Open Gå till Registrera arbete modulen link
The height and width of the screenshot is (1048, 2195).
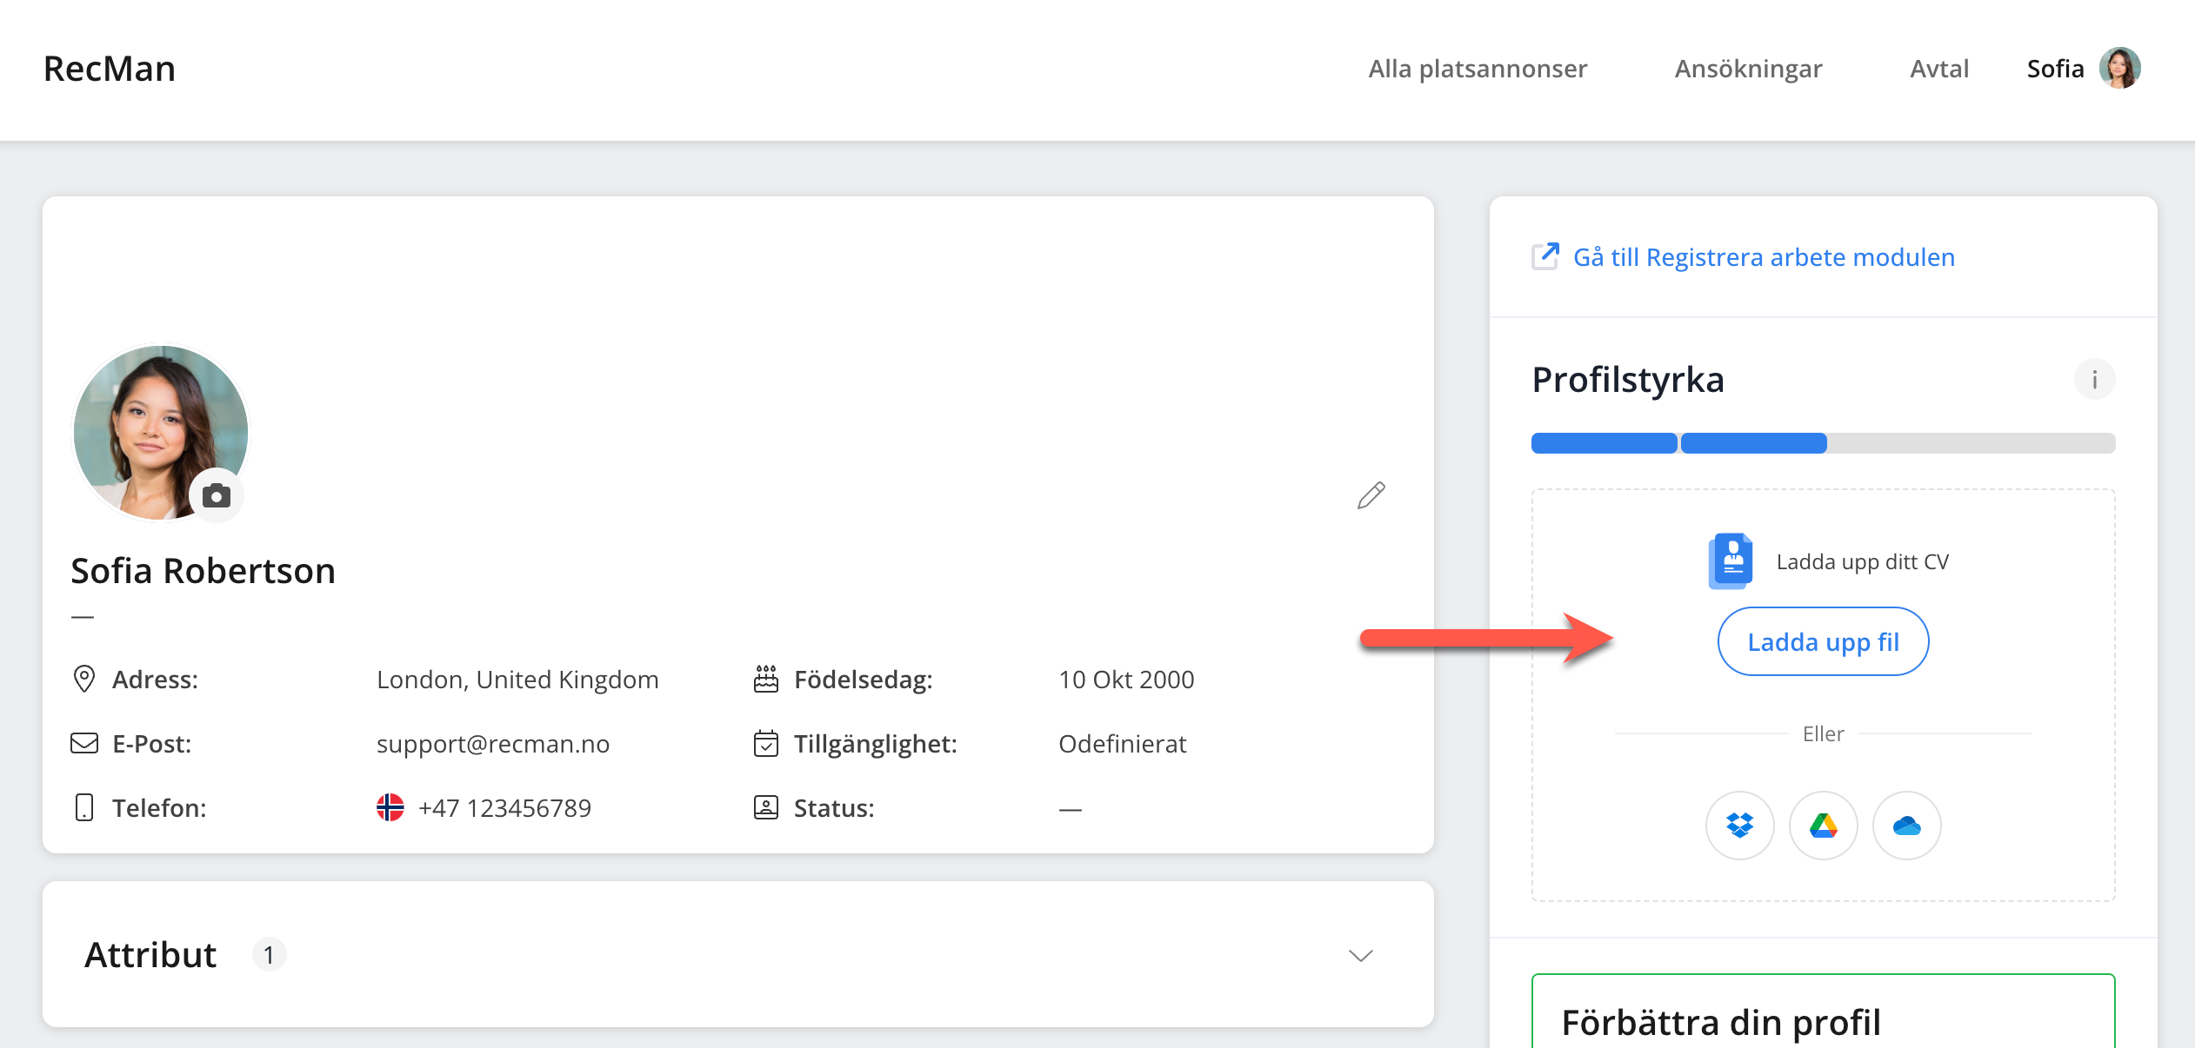pyautogui.click(x=1764, y=257)
